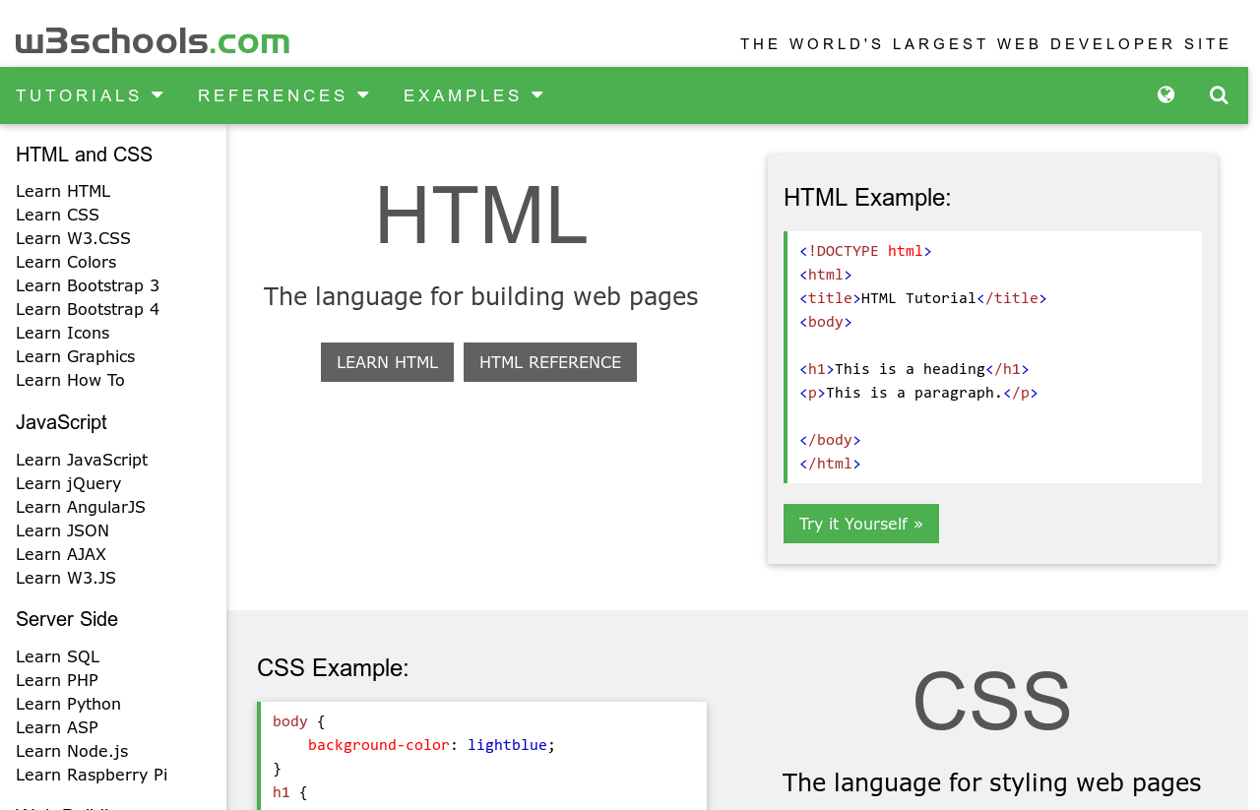Viewport: 1260px width, 810px height.
Task: Open Learn jQuery sidebar link
Action: (69, 483)
